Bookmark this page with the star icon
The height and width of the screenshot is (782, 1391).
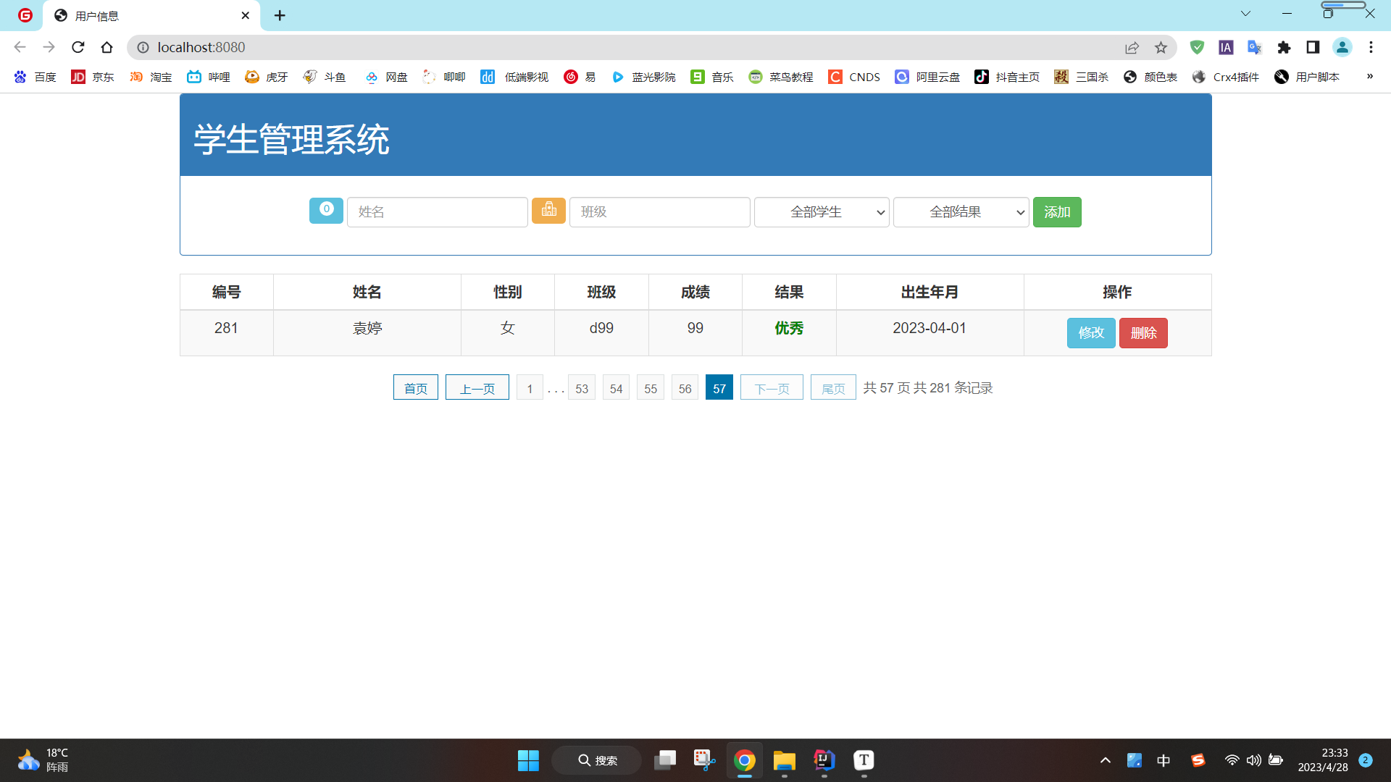[x=1161, y=47]
